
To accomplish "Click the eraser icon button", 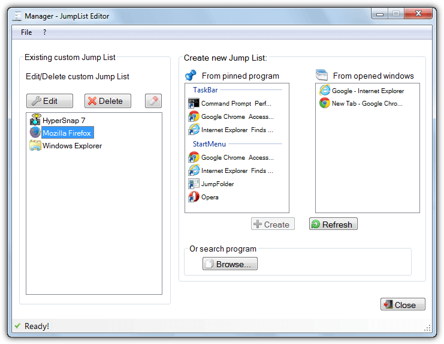I will tap(153, 101).
